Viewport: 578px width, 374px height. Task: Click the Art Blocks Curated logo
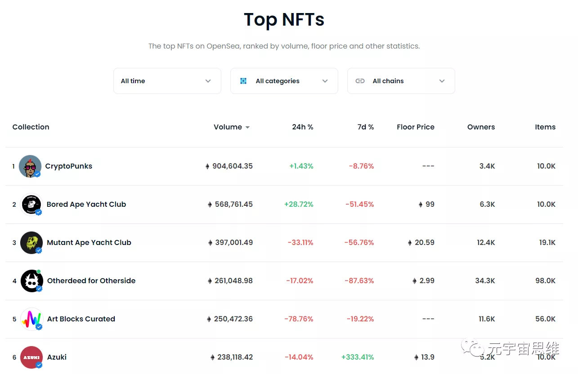(32, 319)
